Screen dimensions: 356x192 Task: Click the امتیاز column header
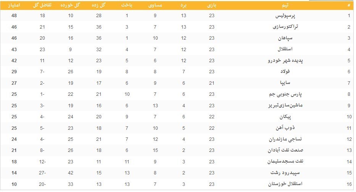pos(14,5)
